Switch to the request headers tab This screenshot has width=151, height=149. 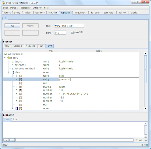click(31, 46)
